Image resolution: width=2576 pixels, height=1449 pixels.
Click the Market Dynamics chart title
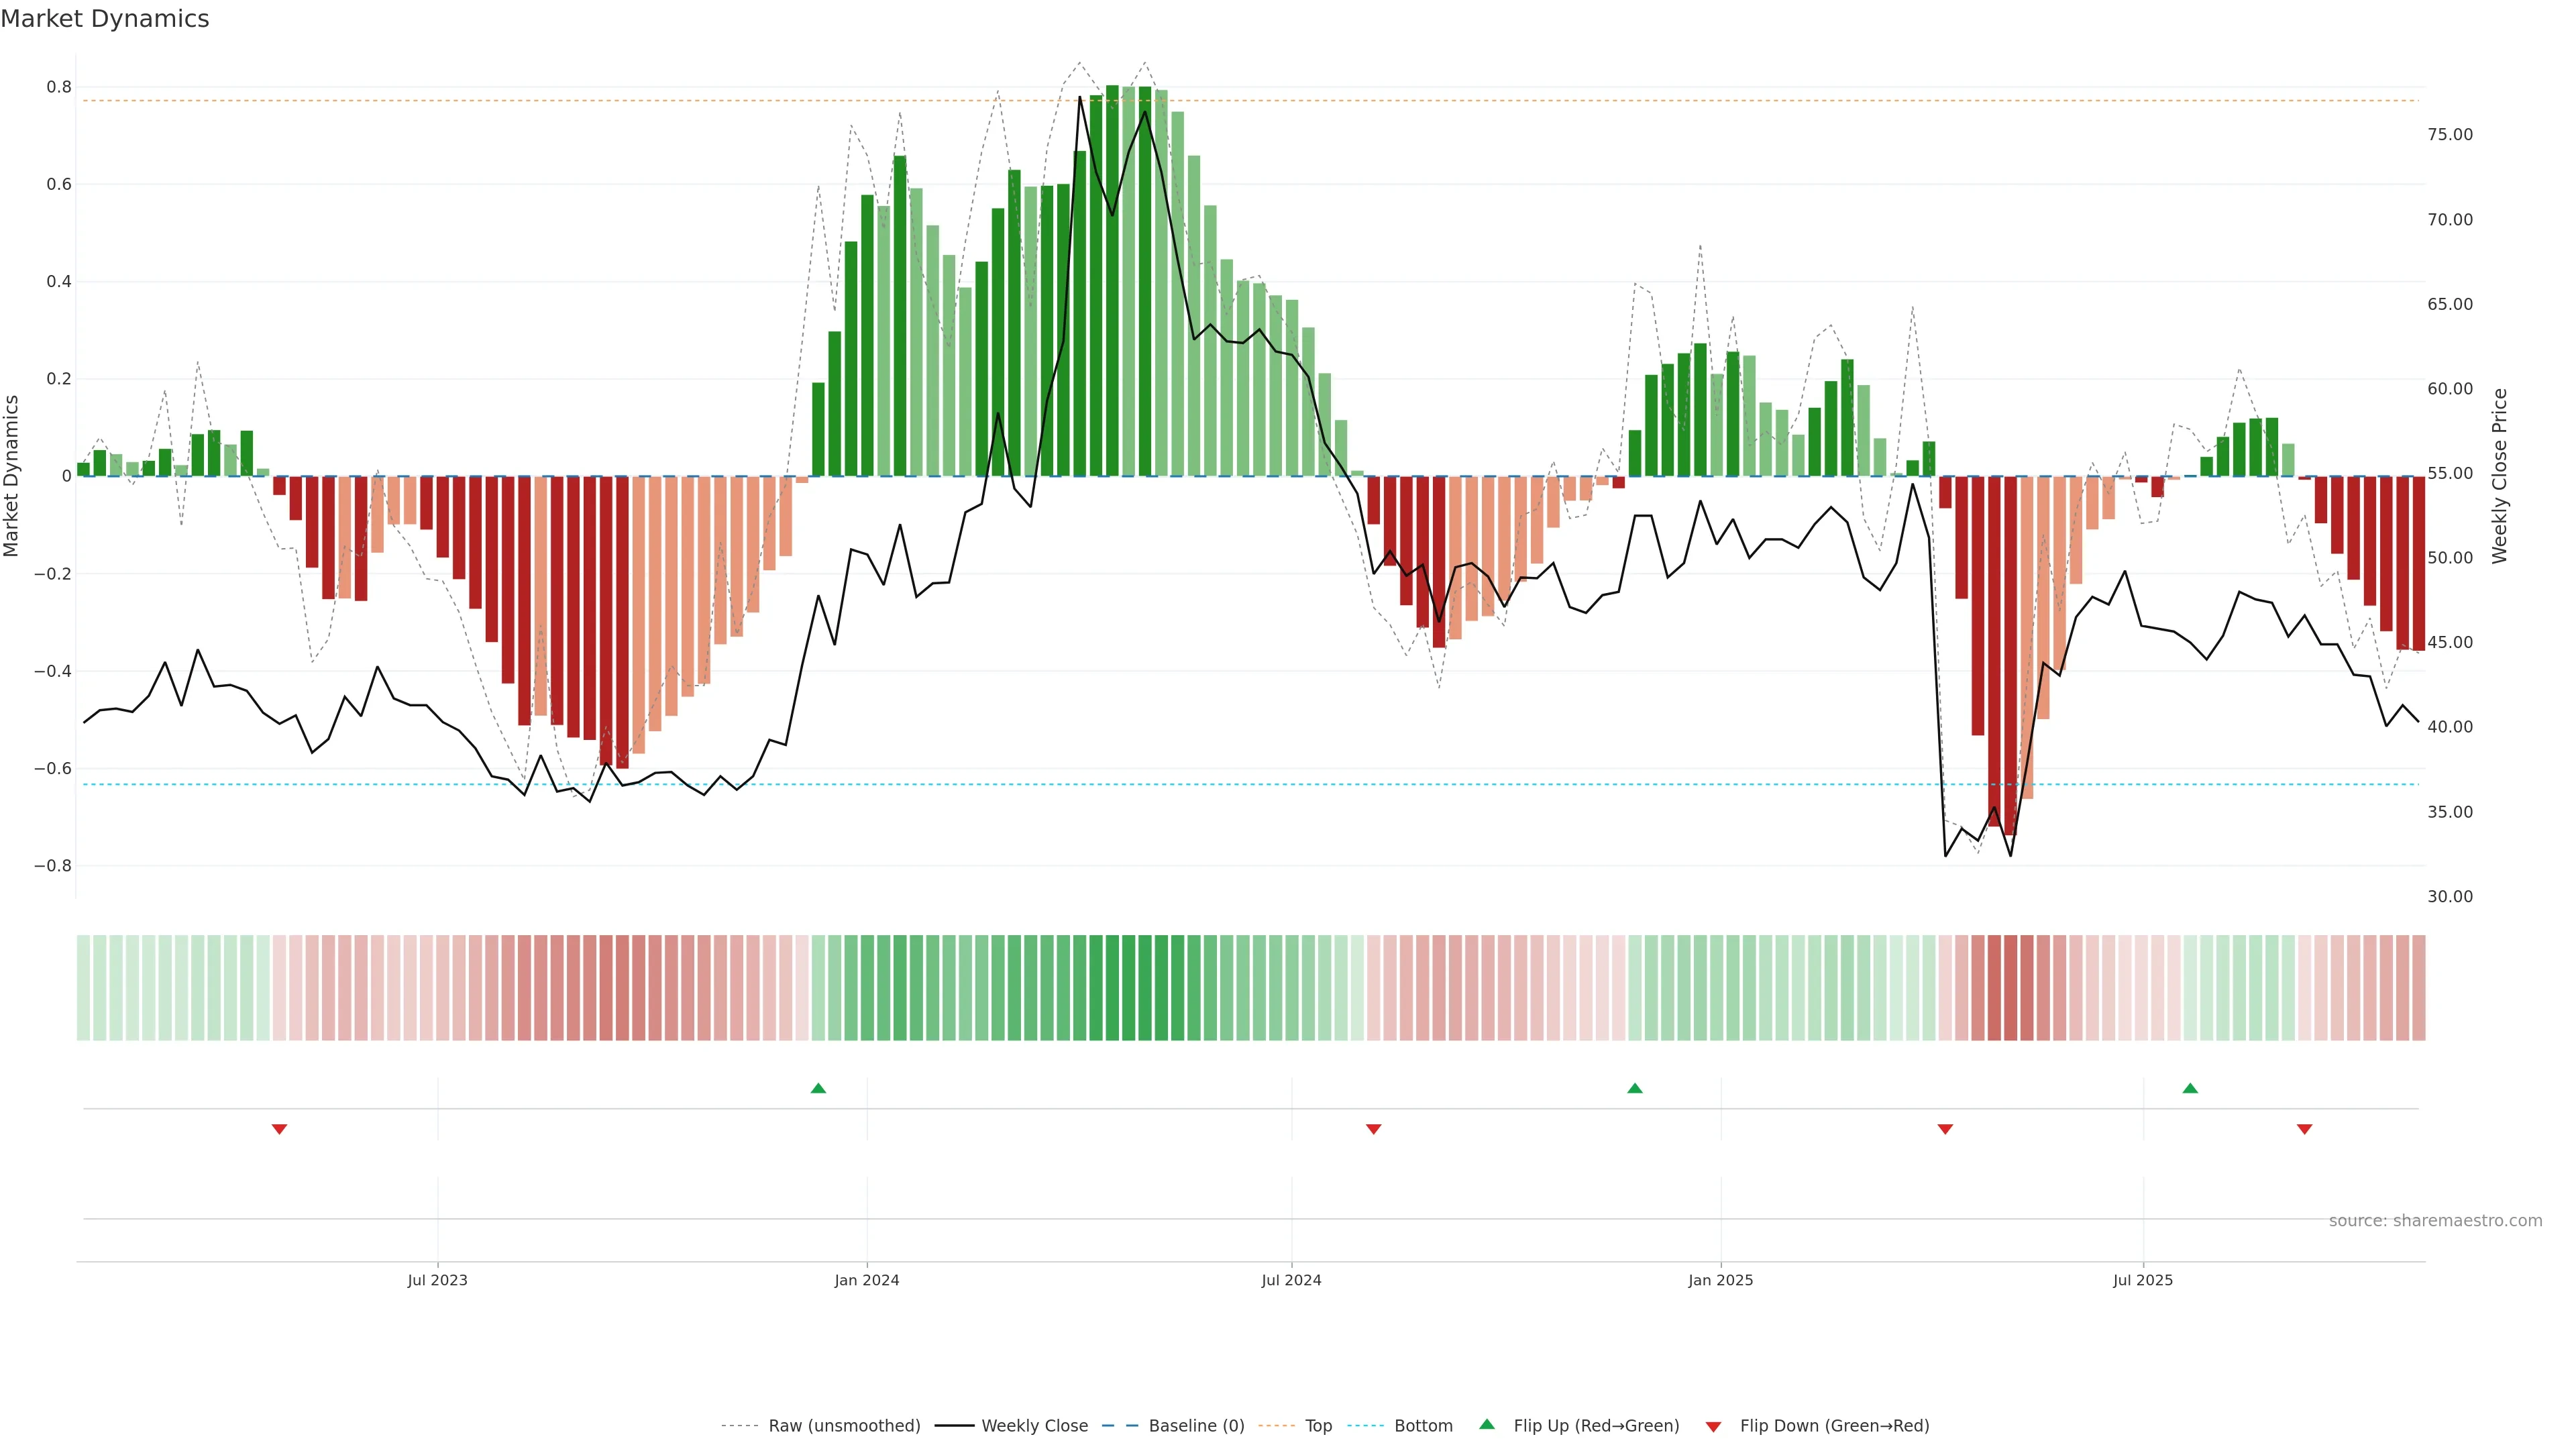pyautogui.click(x=105, y=19)
